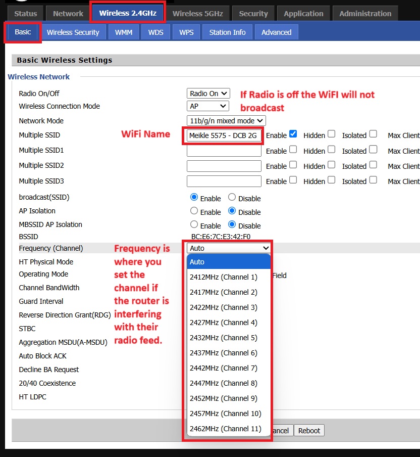The image size is (420, 457).
Task: Switch to the Security tab
Action: [253, 14]
